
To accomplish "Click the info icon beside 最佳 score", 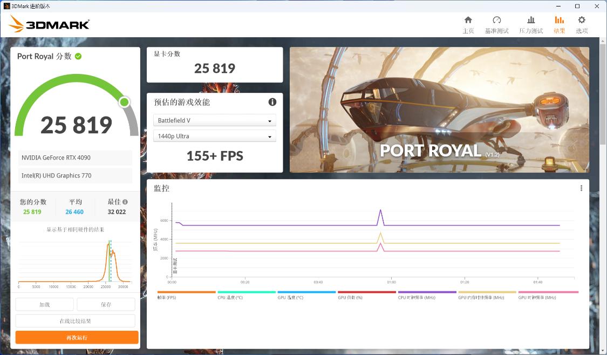I will coord(125,202).
